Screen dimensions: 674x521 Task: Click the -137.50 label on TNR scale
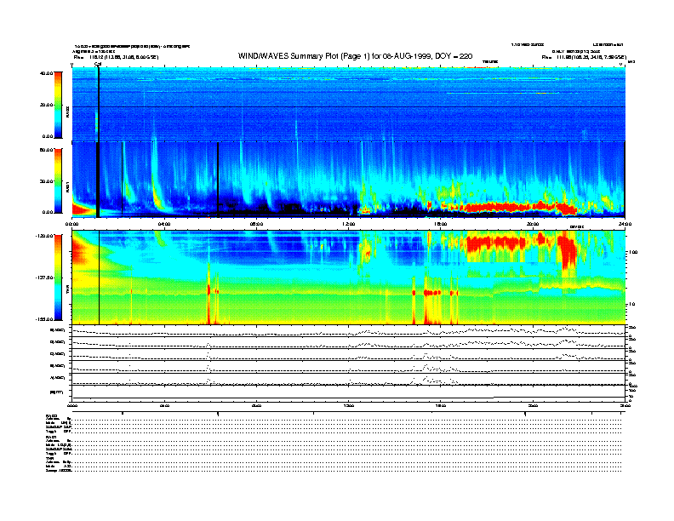(44, 278)
